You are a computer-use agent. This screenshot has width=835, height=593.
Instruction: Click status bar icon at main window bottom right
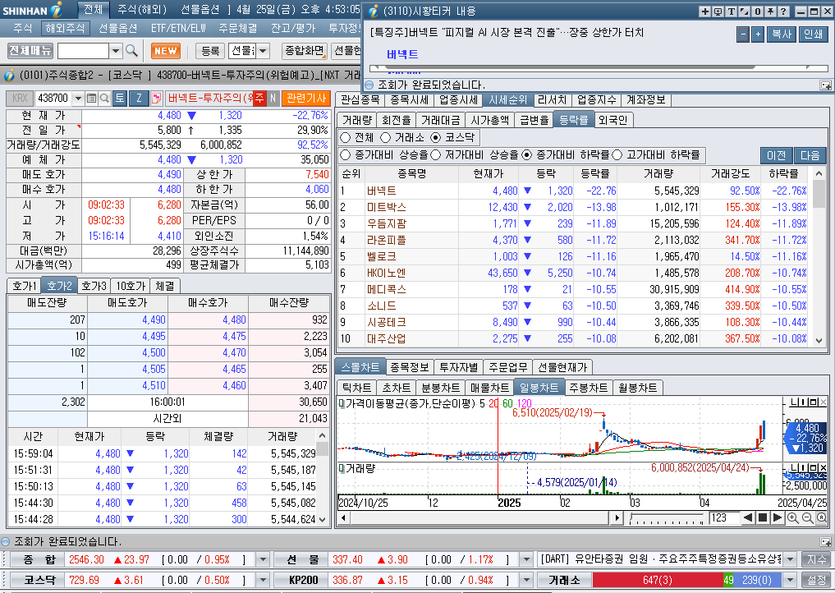click(x=825, y=542)
